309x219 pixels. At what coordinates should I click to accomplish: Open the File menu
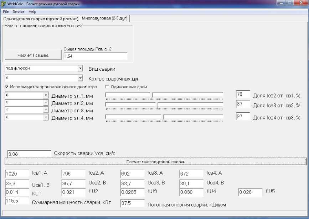click(6, 12)
